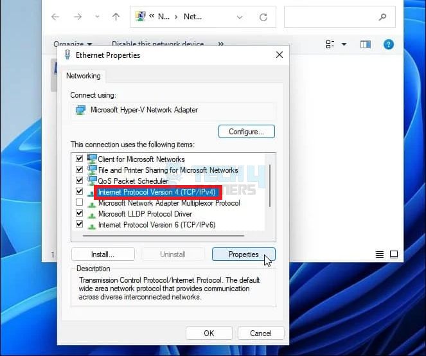Uncheck QoS Packet Scheduler checkbox

[79, 181]
